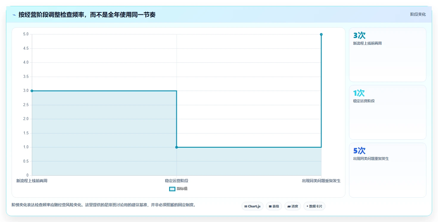Click the 稳定运营阶段 x-axis label

click(x=177, y=181)
